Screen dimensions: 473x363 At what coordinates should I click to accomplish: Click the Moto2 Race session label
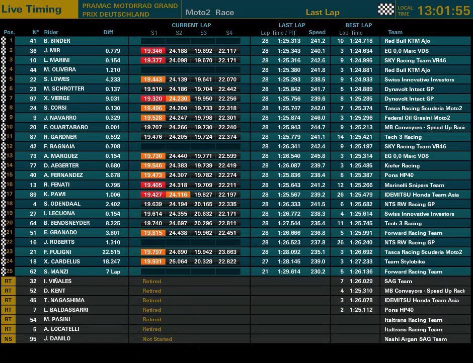[x=210, y=13]
